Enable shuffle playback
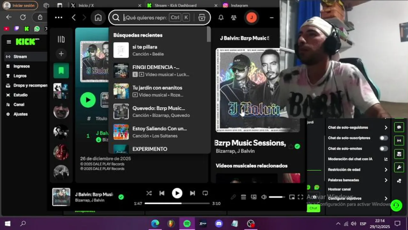The height and width of the screenshot is (230, 408). pyautogui.click(x=149, y=193)
